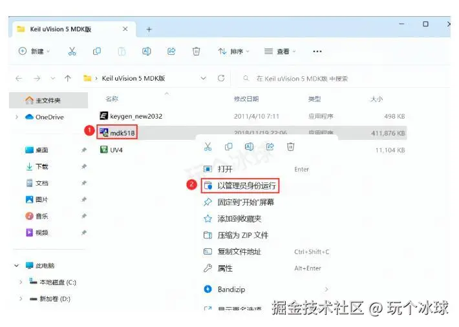The height and width of the screenshot is (327, 459).
Task: Click the pin icon next to 下载
Action: (84, 166)
